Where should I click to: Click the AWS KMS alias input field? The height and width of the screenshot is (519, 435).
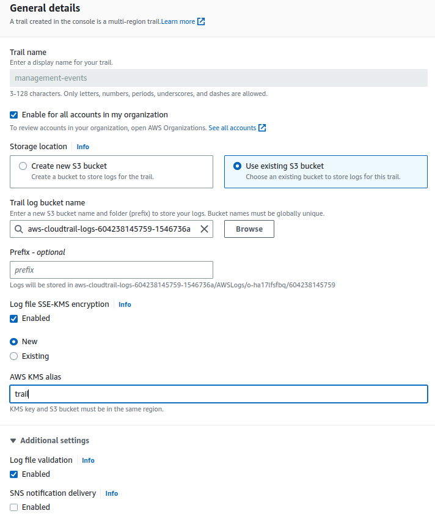218,394
